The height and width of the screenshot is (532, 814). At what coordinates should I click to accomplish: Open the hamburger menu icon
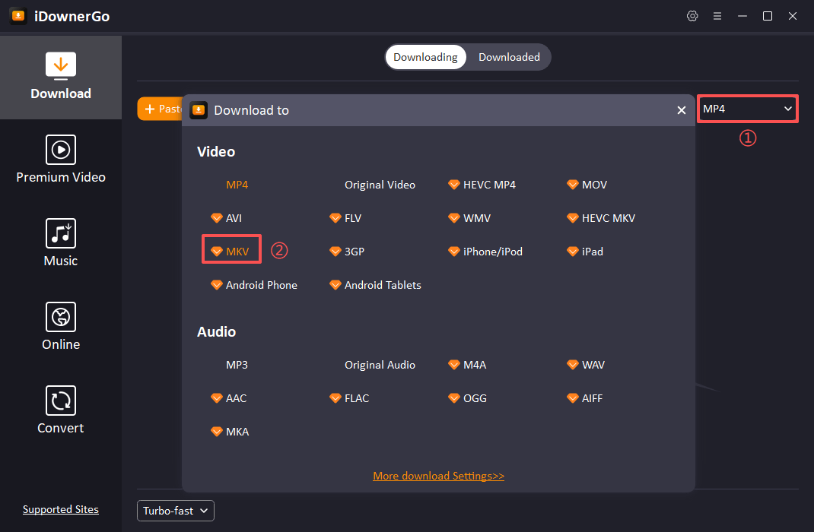tap(717, 16)
